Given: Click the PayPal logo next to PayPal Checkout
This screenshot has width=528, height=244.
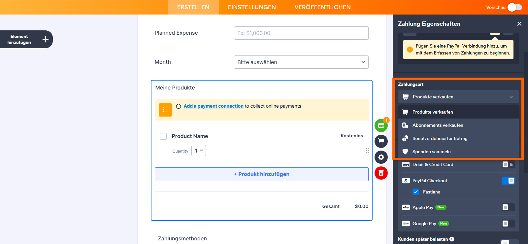Looking at the screenshot, I should click(x=406, y=181).
